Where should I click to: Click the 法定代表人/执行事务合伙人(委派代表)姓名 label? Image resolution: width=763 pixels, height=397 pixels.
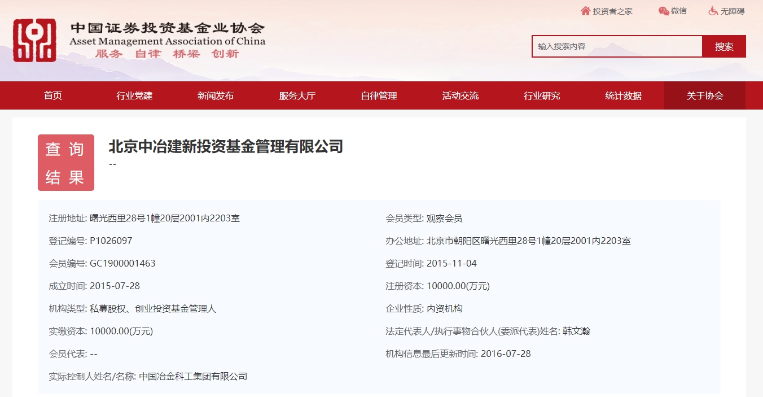[472, 331]
